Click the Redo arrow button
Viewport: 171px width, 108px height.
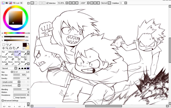pos(36,3)
